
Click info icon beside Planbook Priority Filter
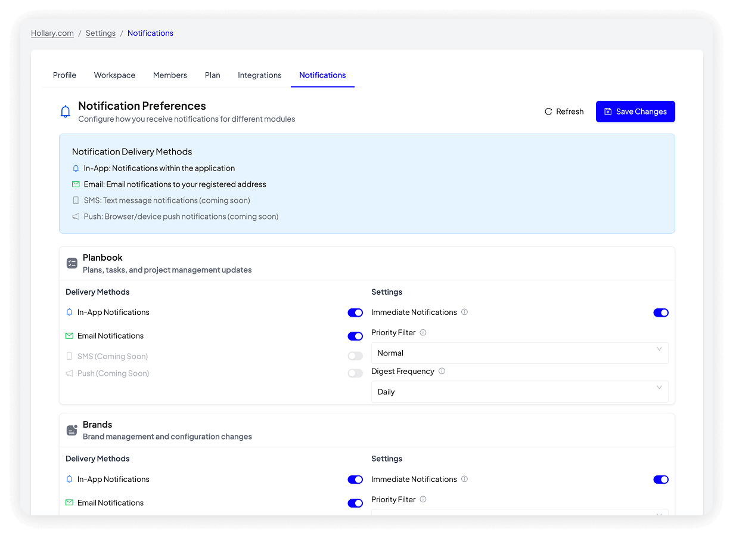pyautogui.click(x=423, y=332)
